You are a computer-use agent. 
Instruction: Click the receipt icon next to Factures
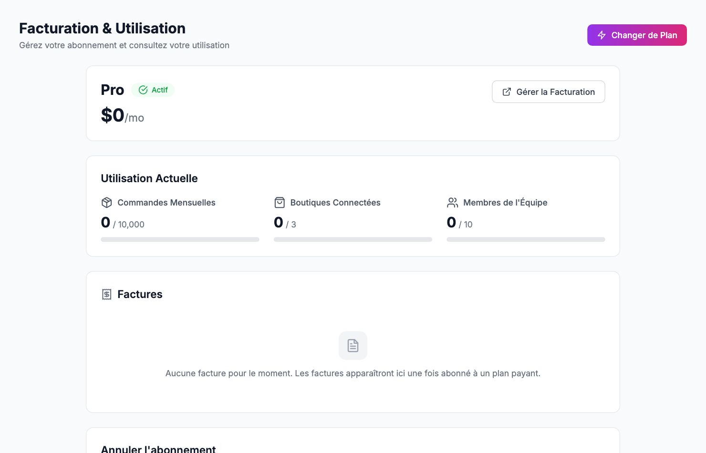click(x=107, y=294)
